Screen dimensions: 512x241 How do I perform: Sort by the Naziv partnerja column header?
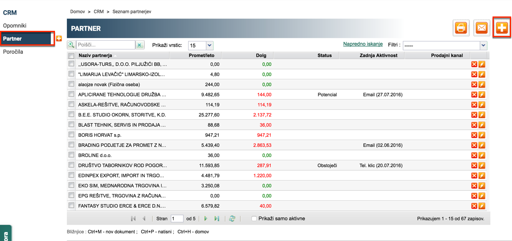pos(95,55)
